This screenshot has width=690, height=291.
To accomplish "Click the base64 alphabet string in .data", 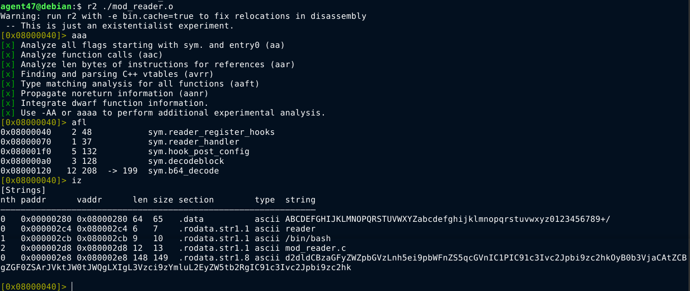I will tap(447, 219).
